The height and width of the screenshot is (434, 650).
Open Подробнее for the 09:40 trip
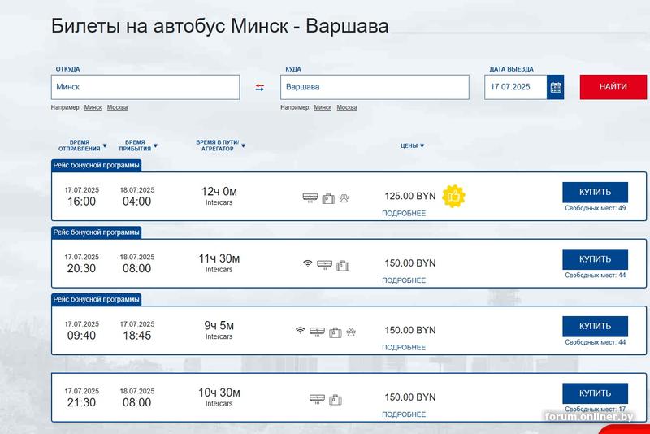point(404,347)
